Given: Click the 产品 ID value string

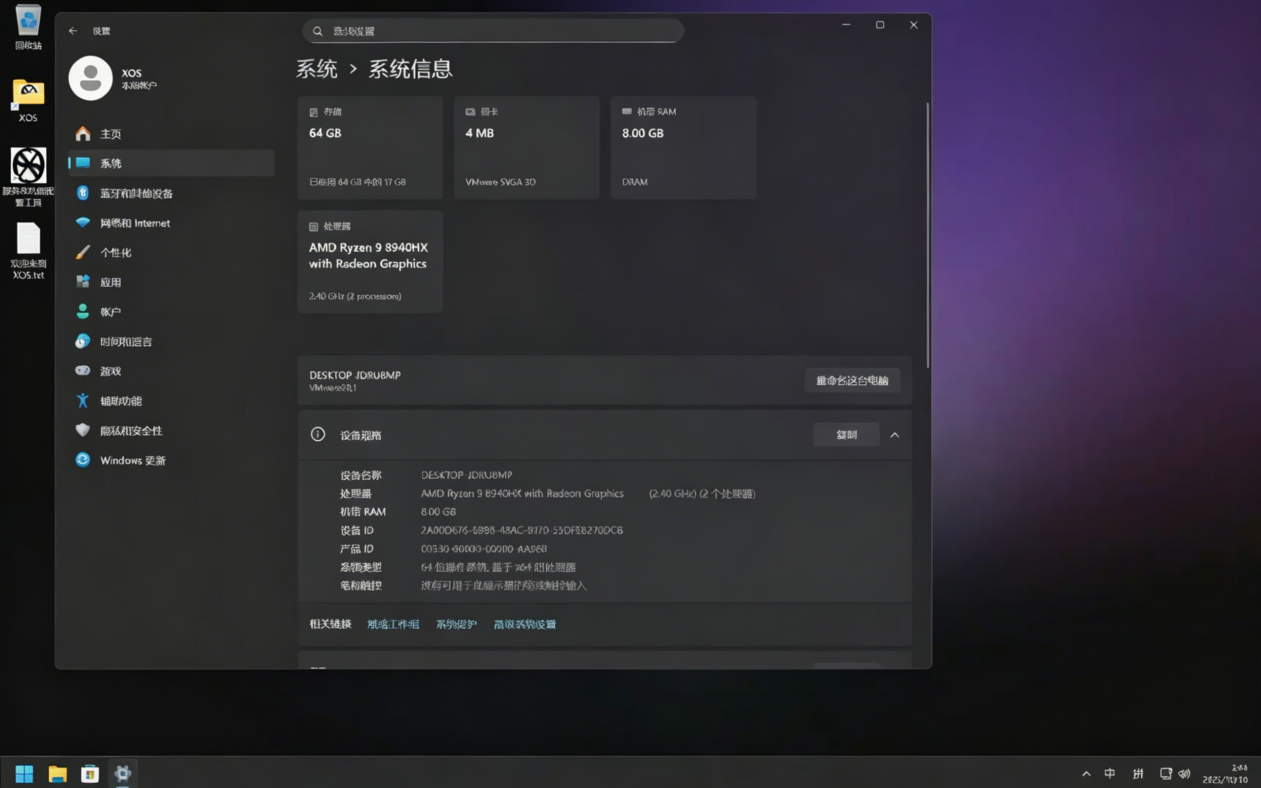Looking at the screenshot, I should tap(484, 549).
